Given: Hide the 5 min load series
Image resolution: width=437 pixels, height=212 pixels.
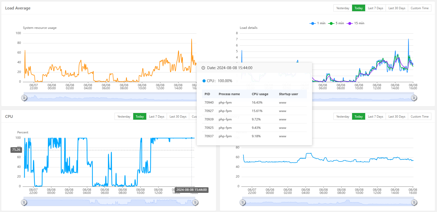Looking at the screenshot, I should point(336,23).
